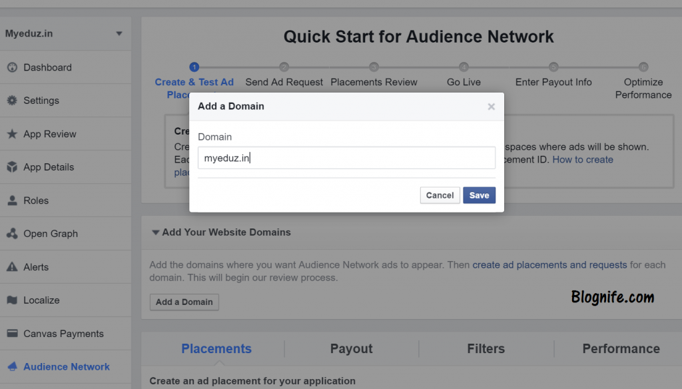The width and height of the screenshot is (682, 389).
Task: Select step 5 Enter Payout Info marker
Action: 553,67
